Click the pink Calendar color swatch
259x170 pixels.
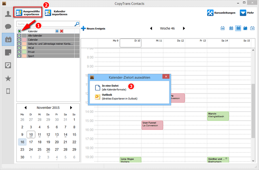click(x=24, y=40)
